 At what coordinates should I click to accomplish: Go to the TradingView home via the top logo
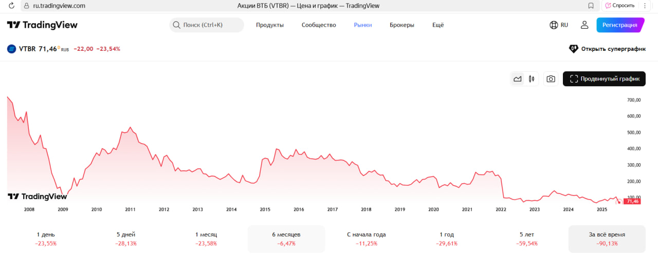pos(42,25)
